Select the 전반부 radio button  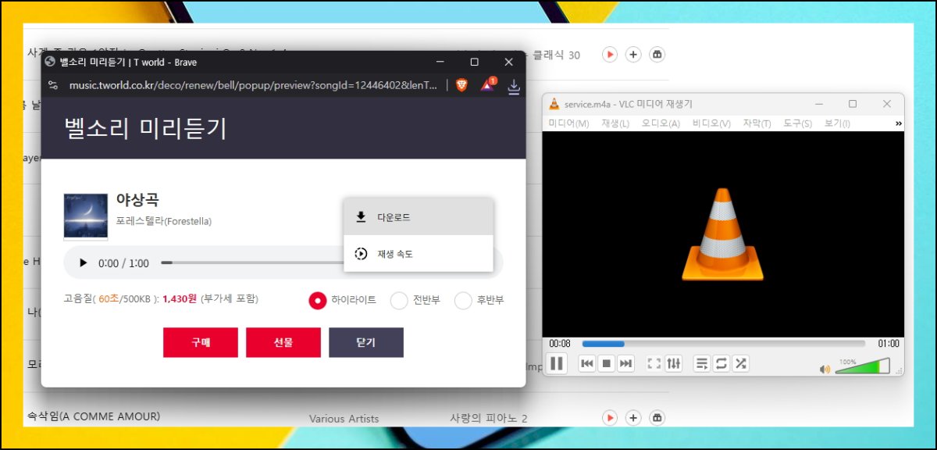pyautogui.click(x=399, y=300)
